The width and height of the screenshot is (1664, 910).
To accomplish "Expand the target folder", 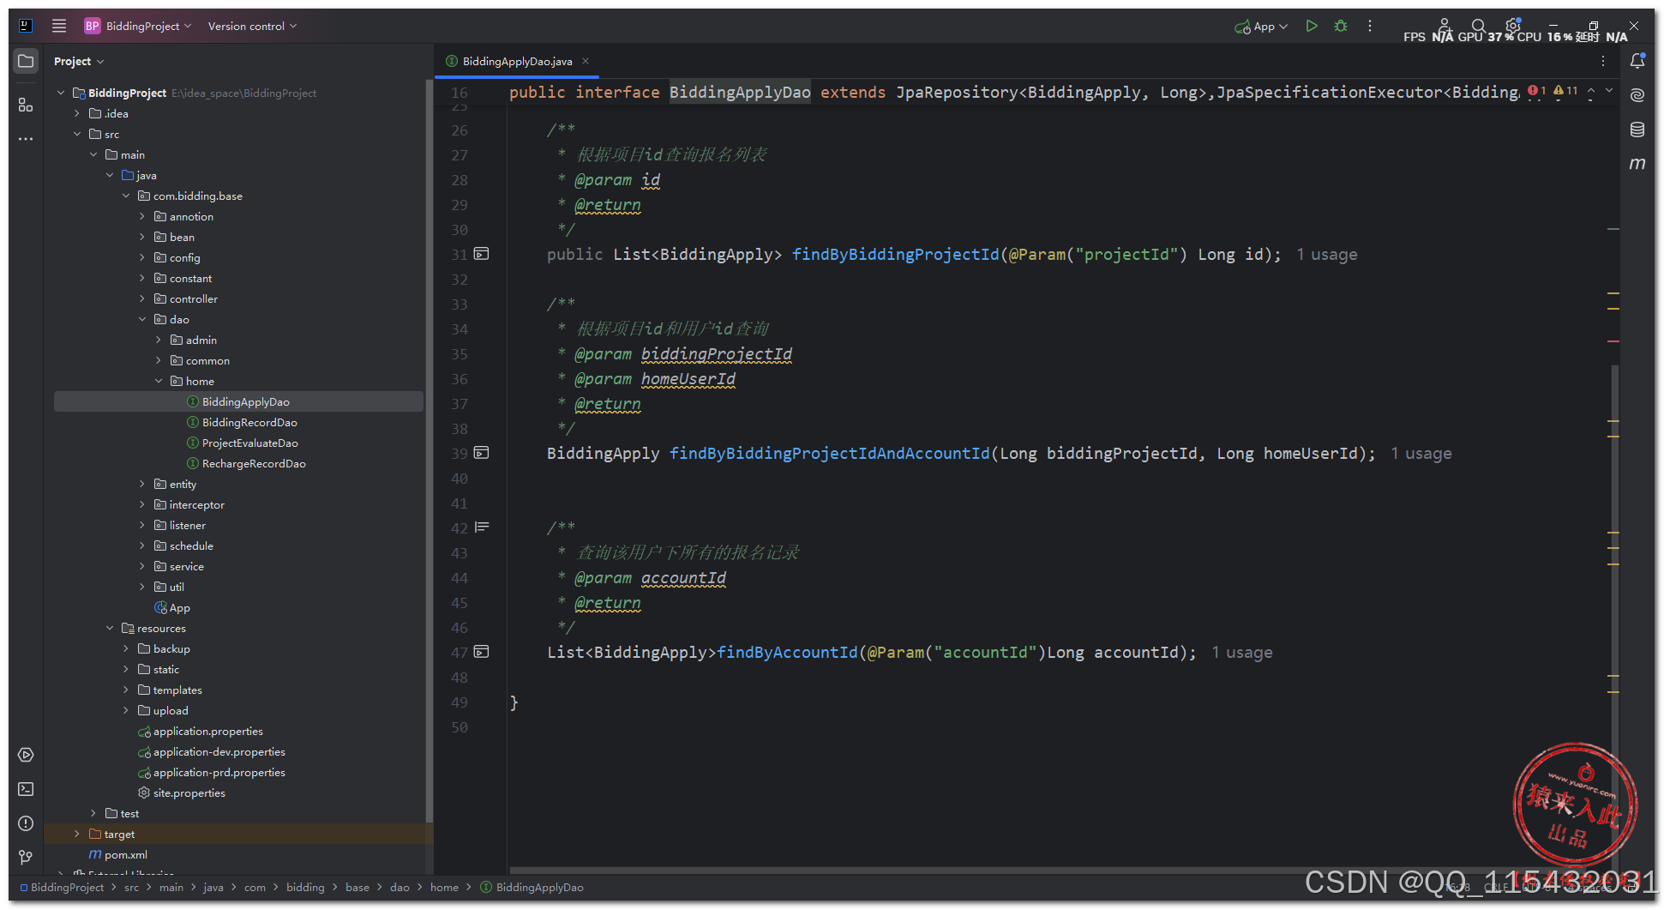I will (77, 834).
